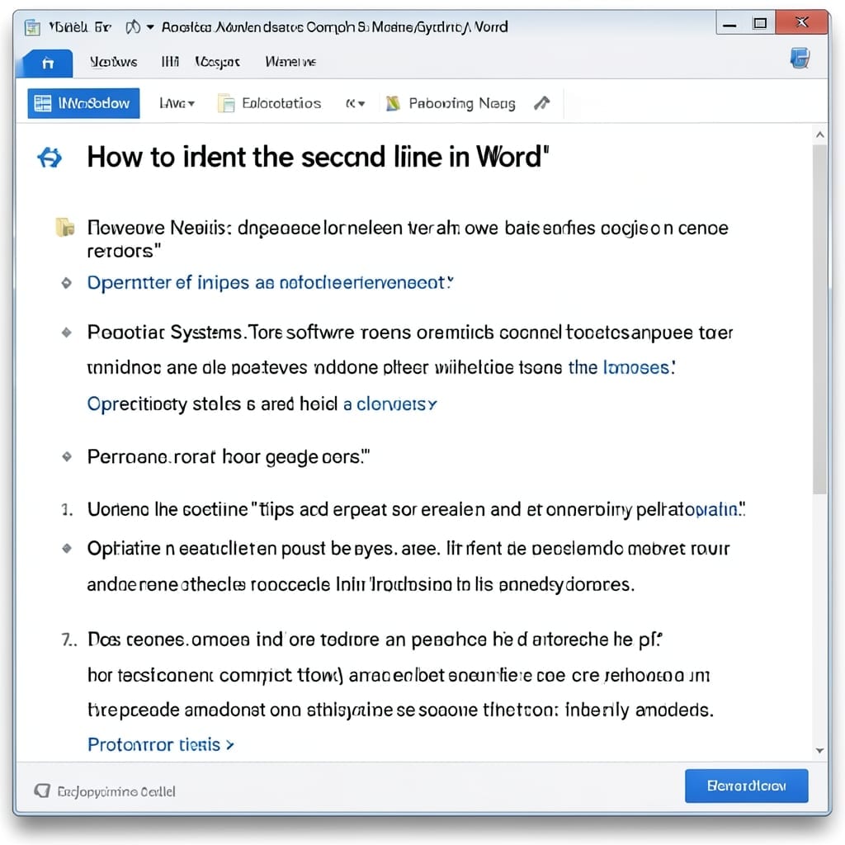Image resolution: width=845 pixels, height=845 pixels.
Task: Open the 'the lanoses' link
Action: [621, 367]
